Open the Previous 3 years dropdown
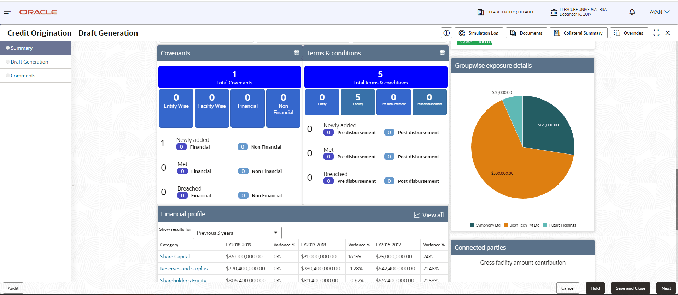The image size is (678, 295). pyautogui.click(x=237, y=233)
